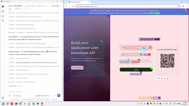Click the deepseek platform logo on login form

(149, 39)
